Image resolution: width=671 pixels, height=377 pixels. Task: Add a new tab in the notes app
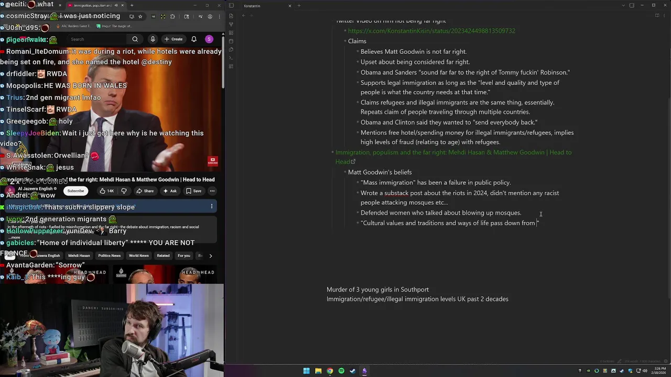pos(299,6)
